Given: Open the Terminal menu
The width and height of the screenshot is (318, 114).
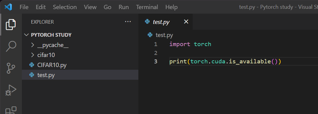Looking at the screenshot, I should (147, 7).
